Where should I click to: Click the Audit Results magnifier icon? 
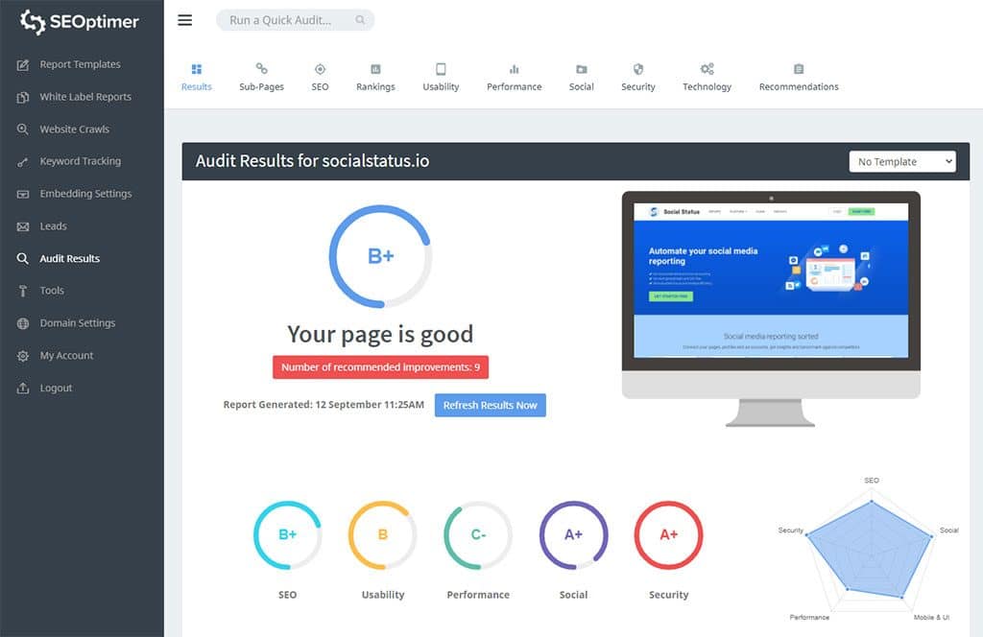(x=23, y=259)
